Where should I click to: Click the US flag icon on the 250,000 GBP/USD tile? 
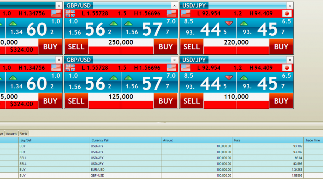171,13
